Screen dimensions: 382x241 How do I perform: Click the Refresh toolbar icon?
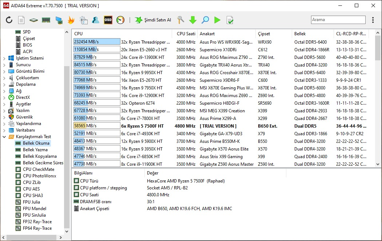[9, 20]
